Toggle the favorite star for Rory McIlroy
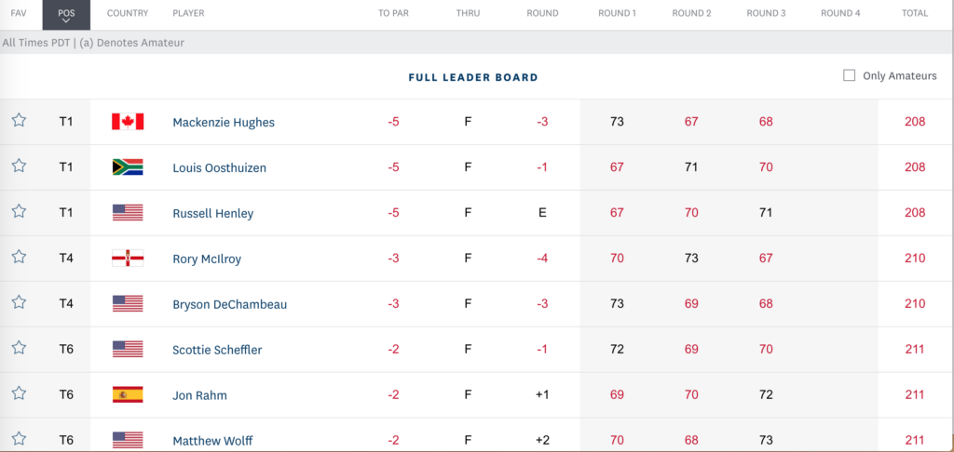The image size is (954, 452). [19, 257]
